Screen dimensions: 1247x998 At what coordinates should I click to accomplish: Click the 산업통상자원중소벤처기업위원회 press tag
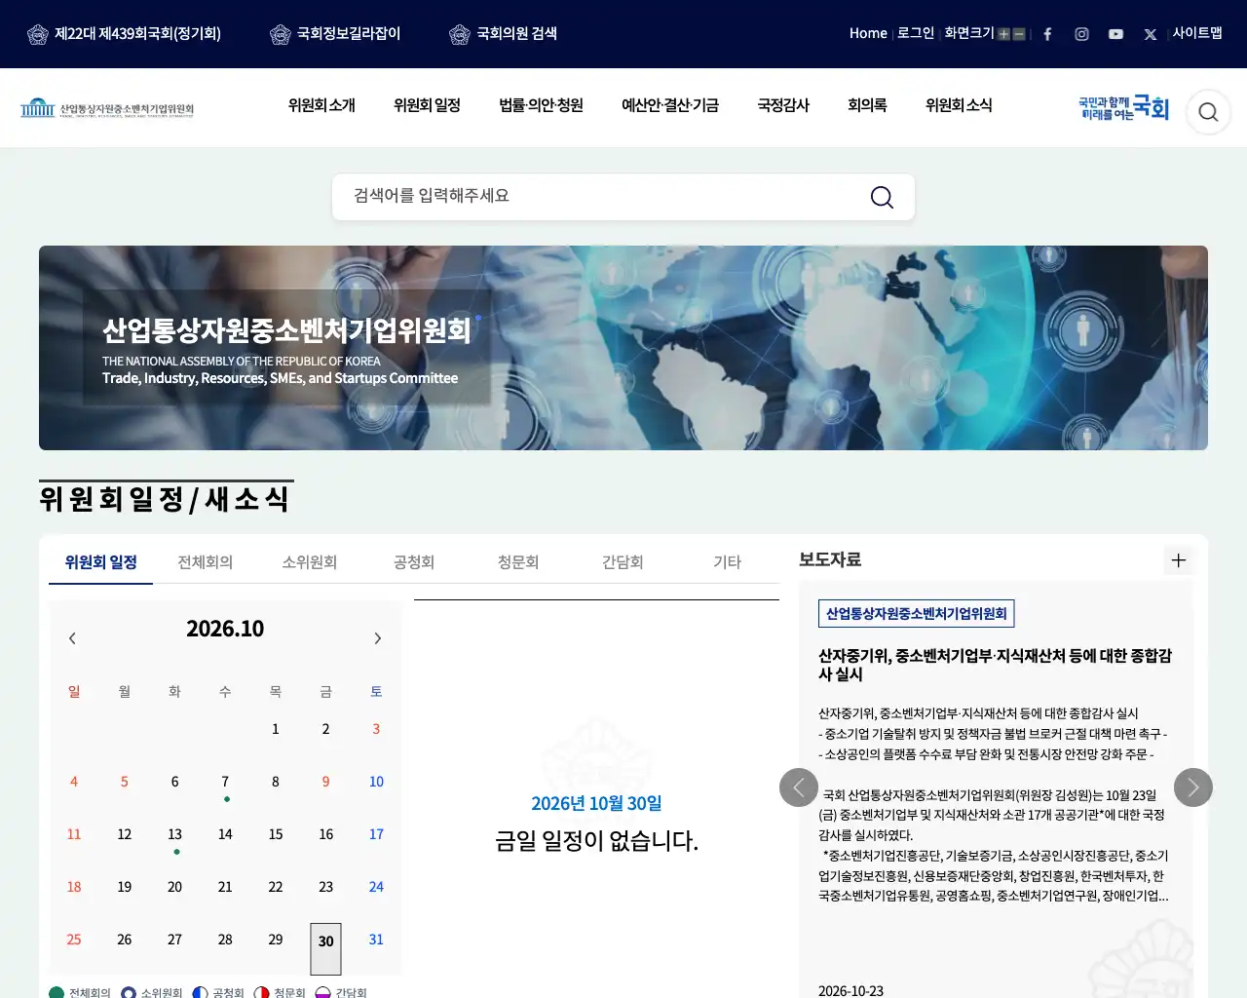pyautogui.click(x=917, y=613)
